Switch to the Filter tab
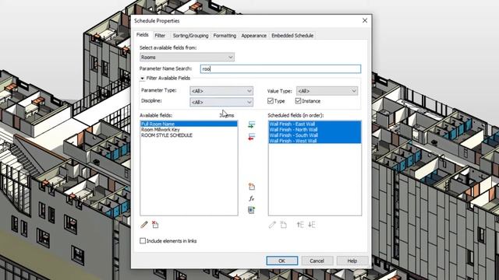499x280 pixels. tap(160, 36)
